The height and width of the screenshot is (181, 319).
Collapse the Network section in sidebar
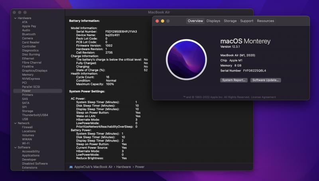pyautogui.click(x=15, y=123)
